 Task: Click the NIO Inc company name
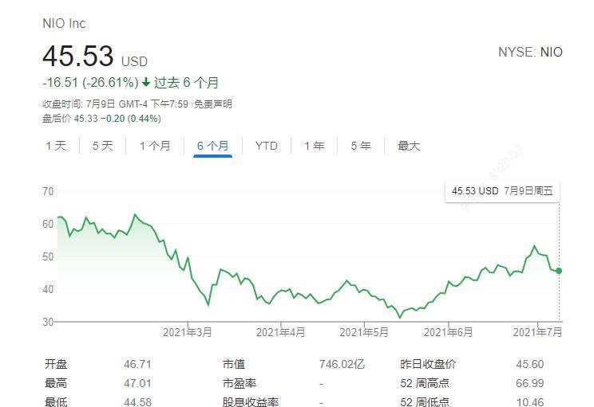pyautogui.click(x=64, y=23)
